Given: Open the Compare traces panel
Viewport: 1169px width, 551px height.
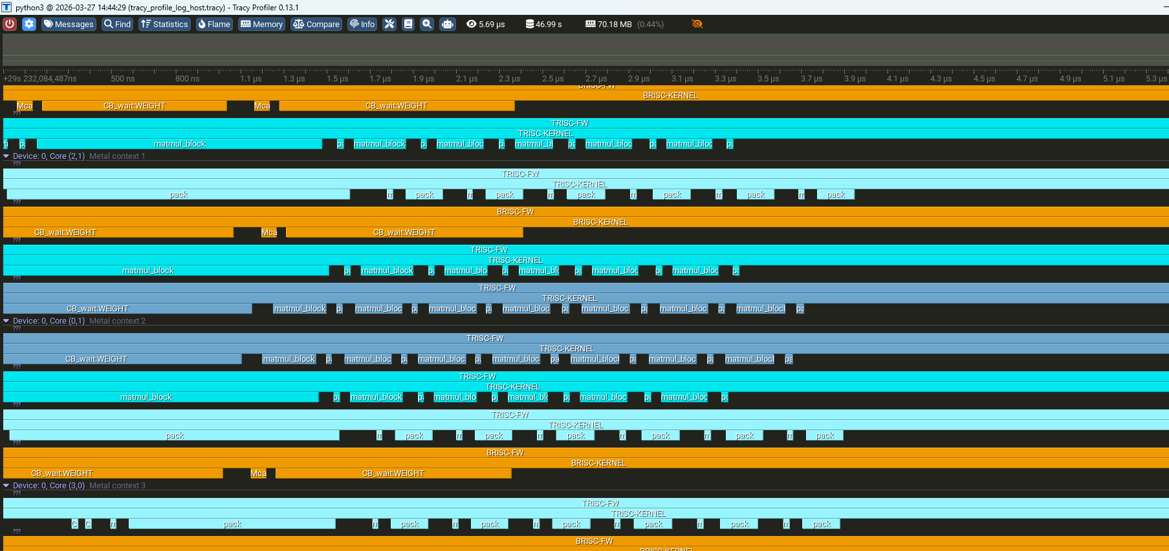Looking at the screenshot, I should pos(316,24).
